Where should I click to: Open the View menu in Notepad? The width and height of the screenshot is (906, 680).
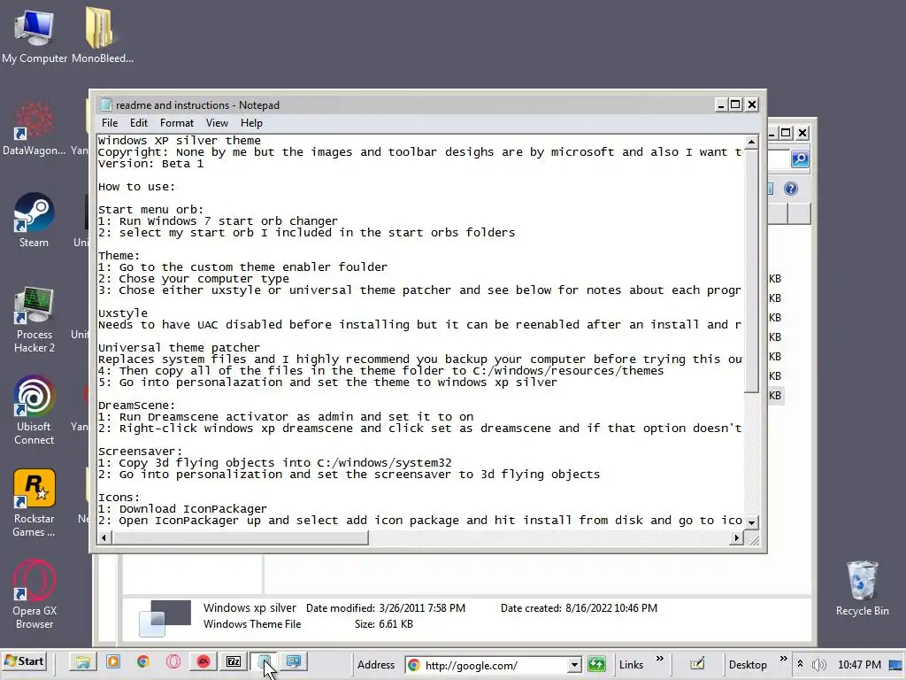coord(217,123)
